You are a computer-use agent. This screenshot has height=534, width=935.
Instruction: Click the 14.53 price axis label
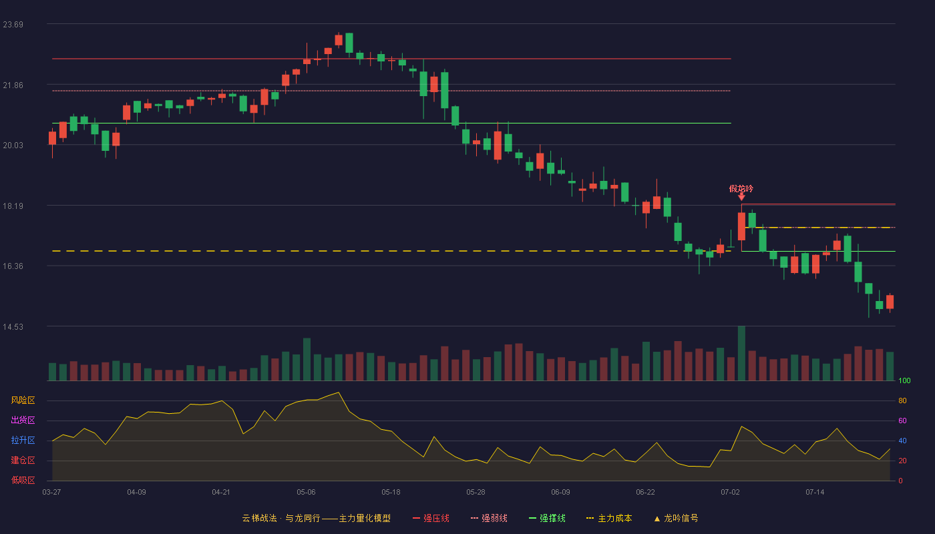tap(13, 327)
